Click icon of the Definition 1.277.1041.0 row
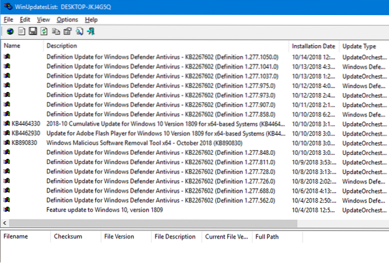Screen dimensions: 389x263 pyautogui.click(x=7, y=66)
